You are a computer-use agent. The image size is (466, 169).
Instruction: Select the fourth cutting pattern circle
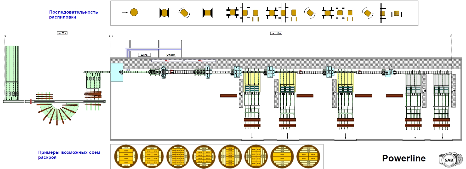tap(204, 156)
